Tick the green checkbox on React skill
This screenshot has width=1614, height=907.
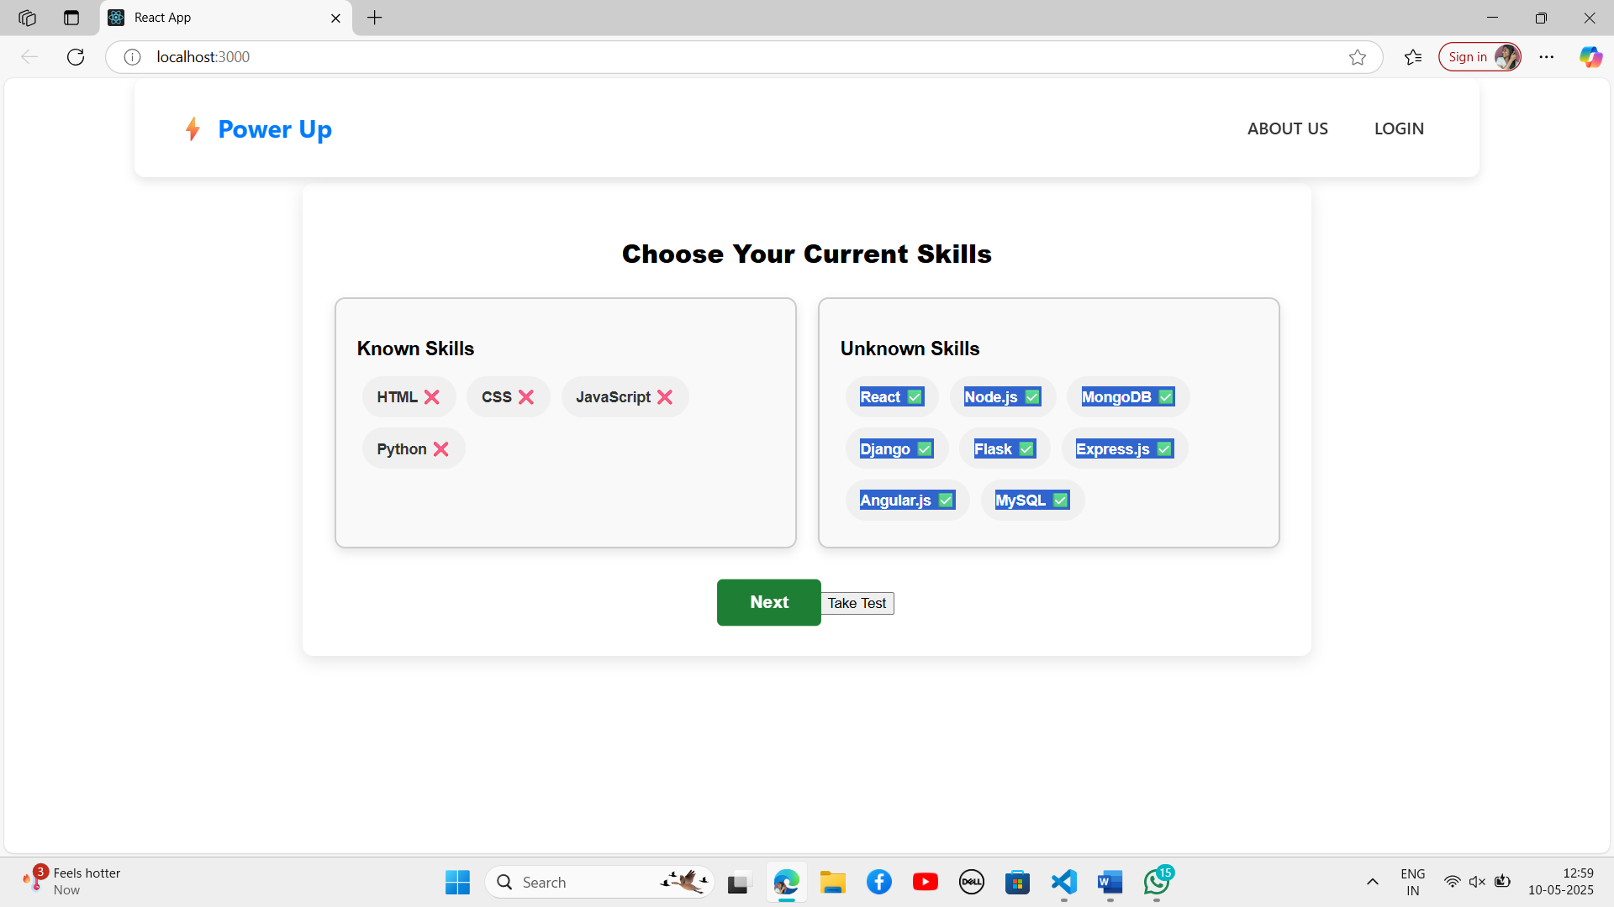915,397
